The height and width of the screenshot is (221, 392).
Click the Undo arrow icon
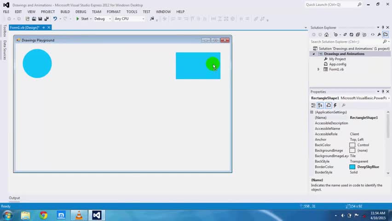click(55, 19)
